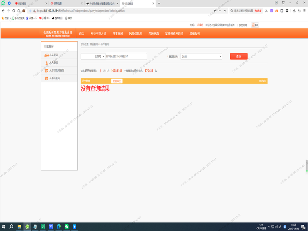Open the 从业不良人员 navigation menu
This screenshot has width=308, height=231.
98,33
